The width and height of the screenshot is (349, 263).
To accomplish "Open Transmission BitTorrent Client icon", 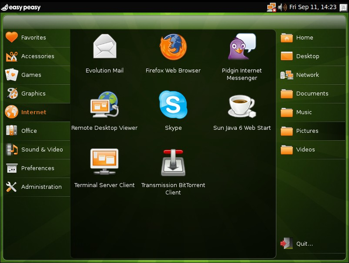I will click(x=173, y=162).
